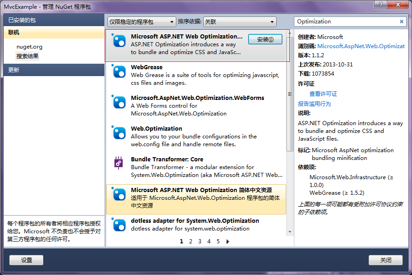The image size is (412, 275).
Task: Select the Web.Optimization package title
Action: click(157, 128)
